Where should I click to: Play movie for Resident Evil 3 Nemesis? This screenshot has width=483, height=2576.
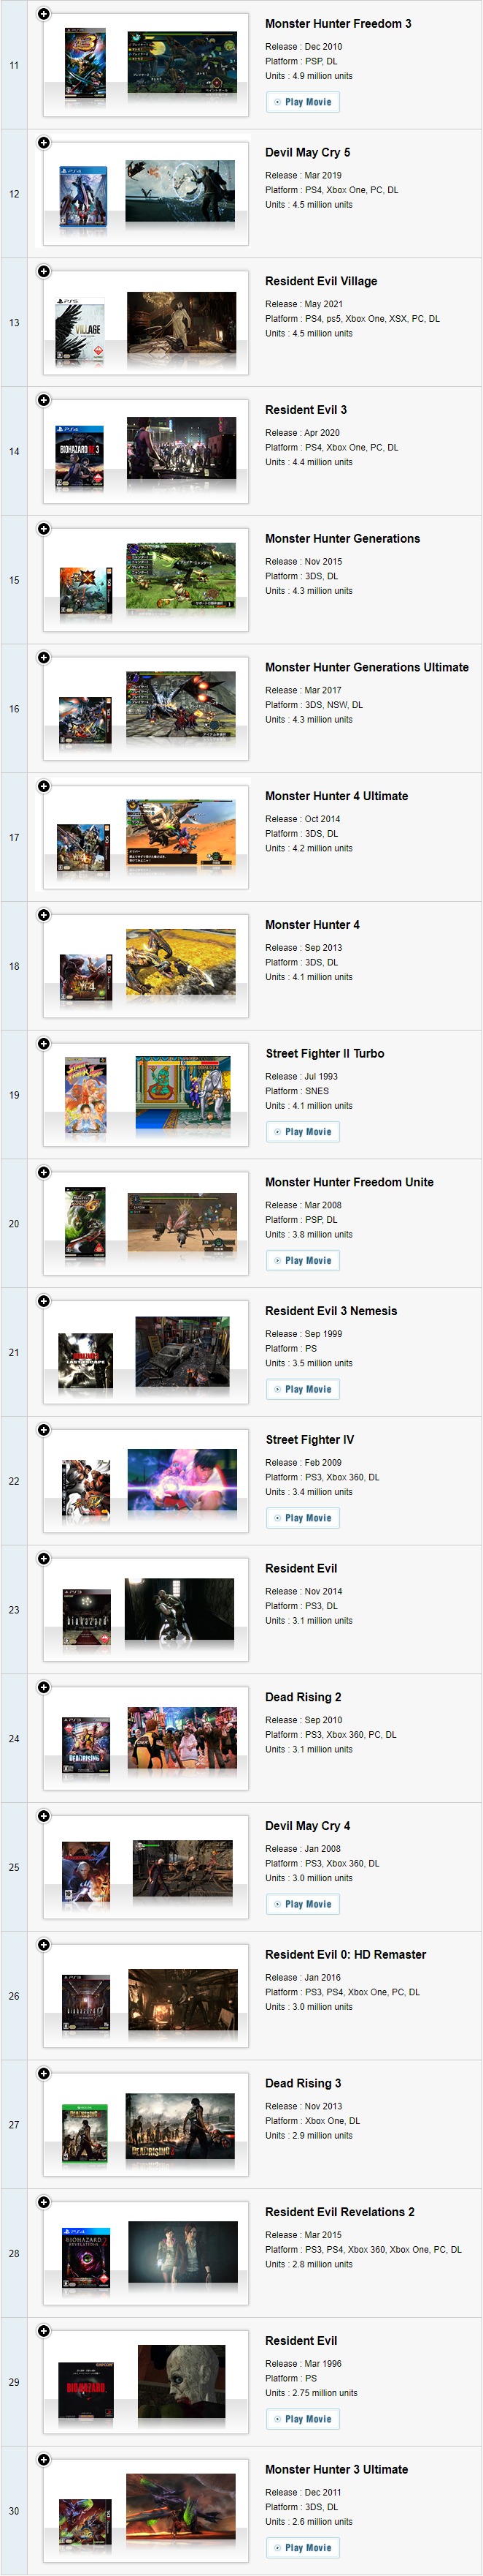304,1390
